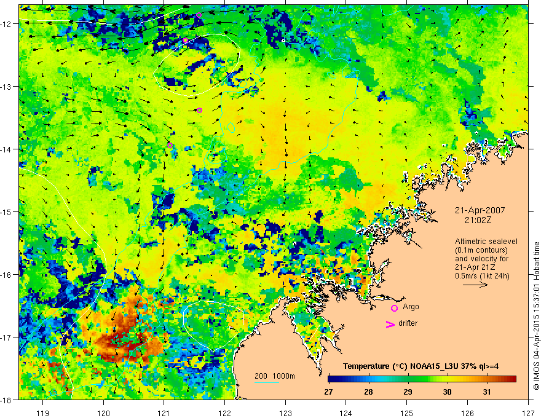Viewport: 541px width, 418px height.
Task: Click longitude axis label 119
Action: click(x=43, y=413)
